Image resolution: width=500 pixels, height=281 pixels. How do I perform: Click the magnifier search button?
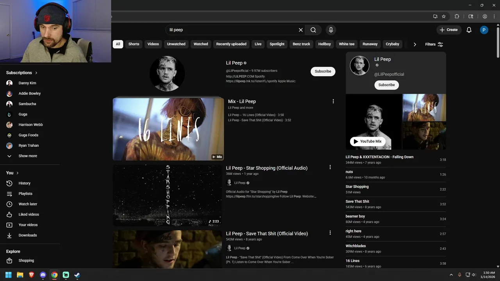point(313,30)
